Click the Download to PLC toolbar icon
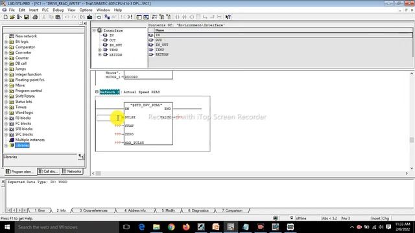Screen dimensions: 415x233 (89, 17)
